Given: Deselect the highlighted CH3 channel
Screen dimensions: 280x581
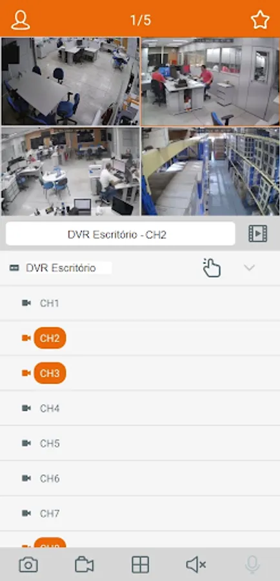Looking at the screenshot, I should (x=50, y=372).
